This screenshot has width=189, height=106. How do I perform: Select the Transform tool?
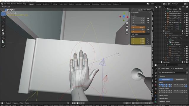[x=3, y=34]
